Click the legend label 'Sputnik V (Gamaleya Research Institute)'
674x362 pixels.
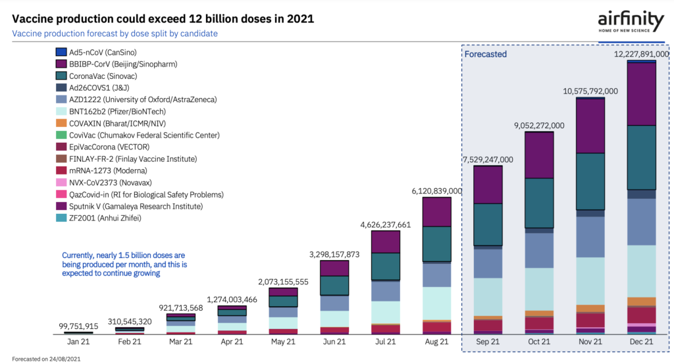[136, 207]
